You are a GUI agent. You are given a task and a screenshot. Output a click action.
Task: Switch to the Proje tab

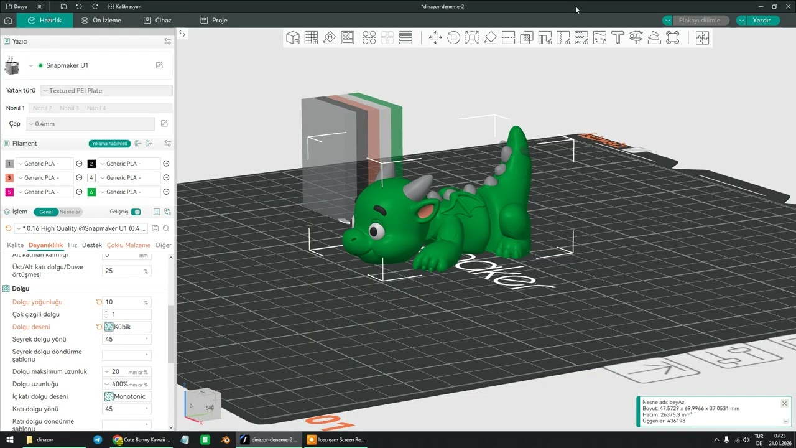pyautogui.click(x=213, y=20)
